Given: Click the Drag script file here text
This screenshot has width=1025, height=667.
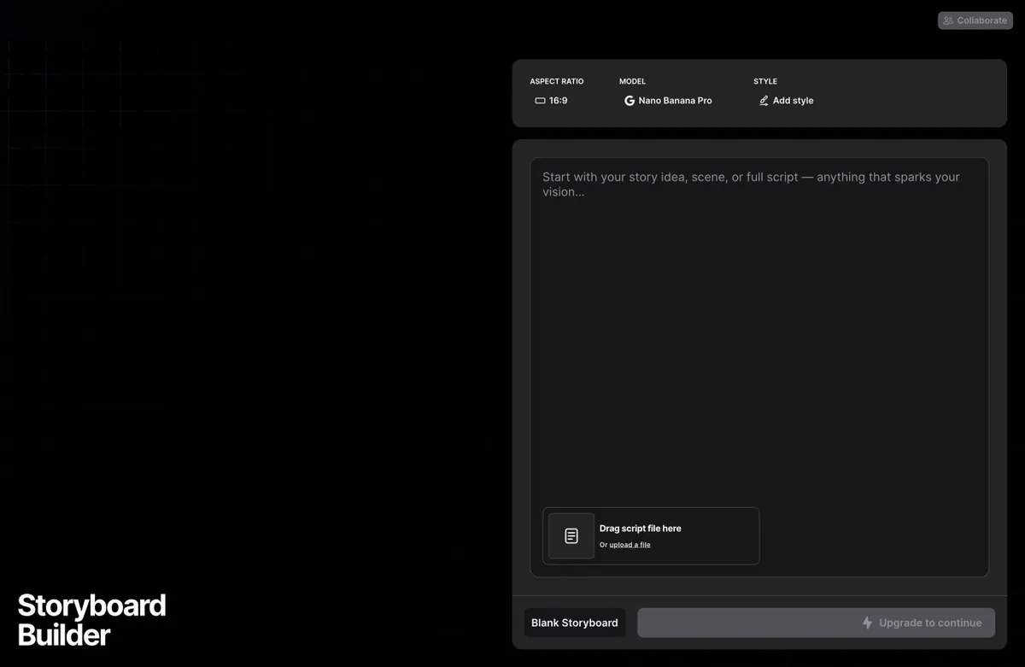Looking at the screenshot, I should pos(641,529).
